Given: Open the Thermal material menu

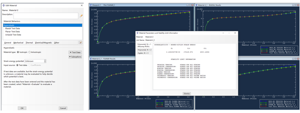Looking at the screenshot, I should (29, 43).
